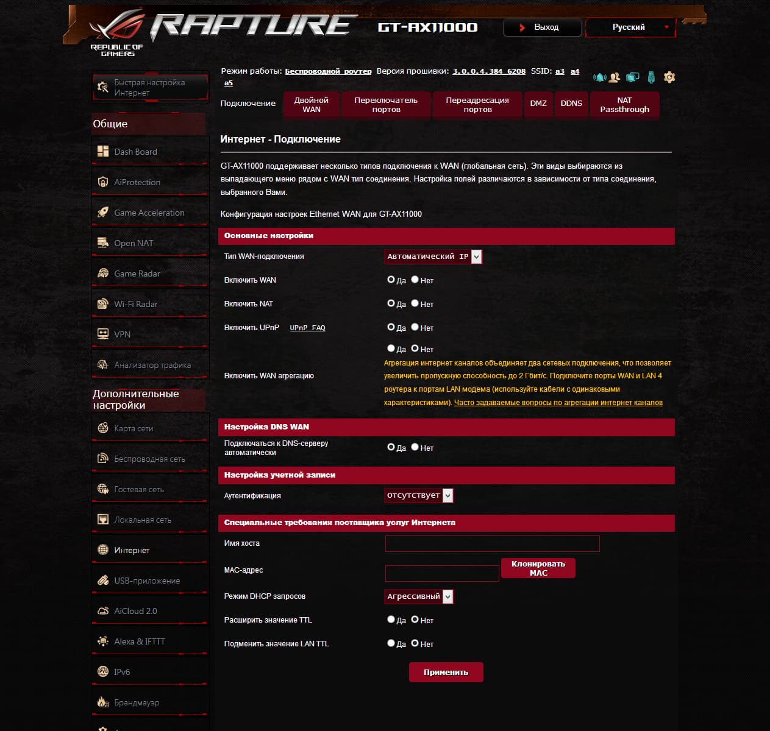Image resolution: width=770 pixels, height=731 pixels.
Task: Open the UPnP FAQ link
Action: [307, 328]
